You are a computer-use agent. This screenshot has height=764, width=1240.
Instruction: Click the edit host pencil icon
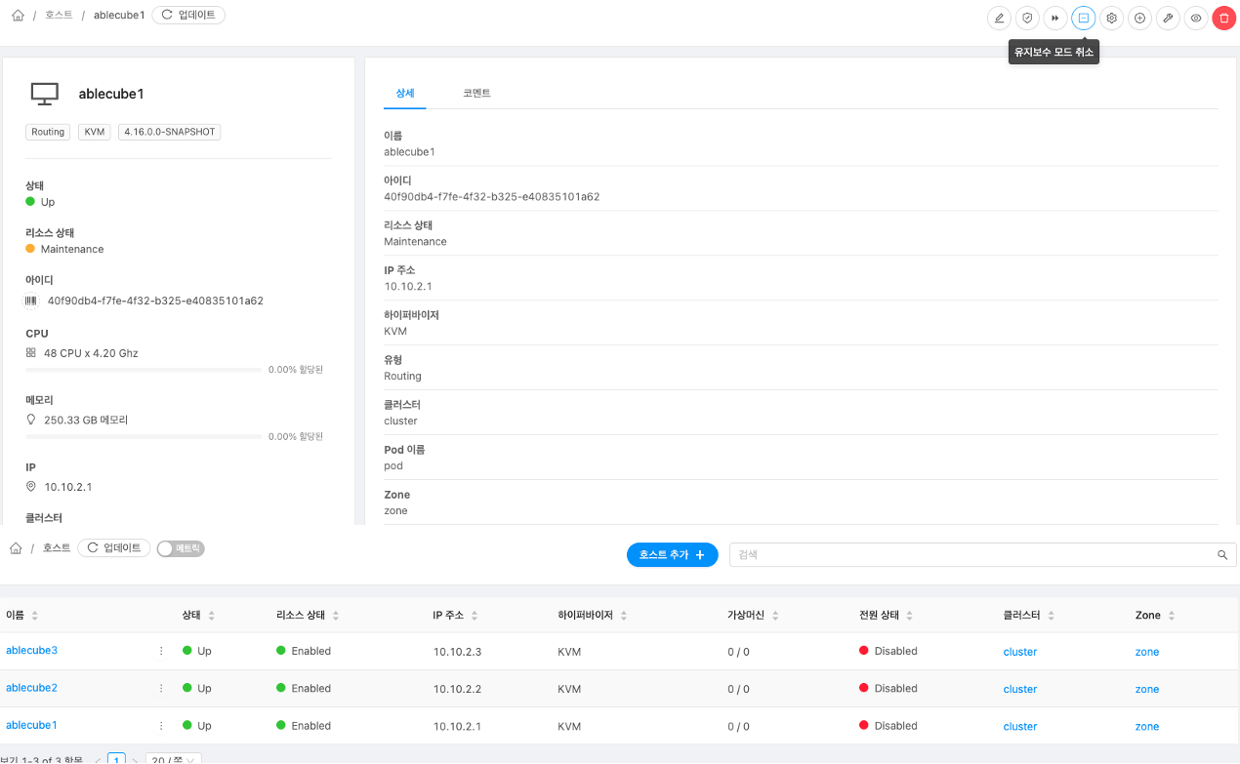pyautogui.click(x=999, y=18)
